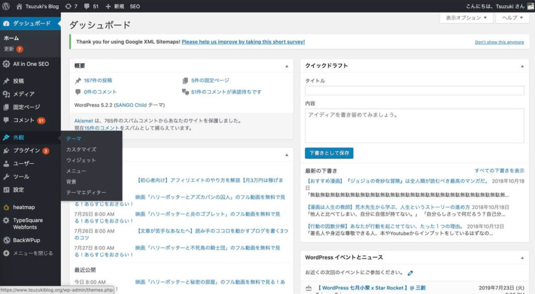Click the TypeSquare Webfonts gear icon

6,220
